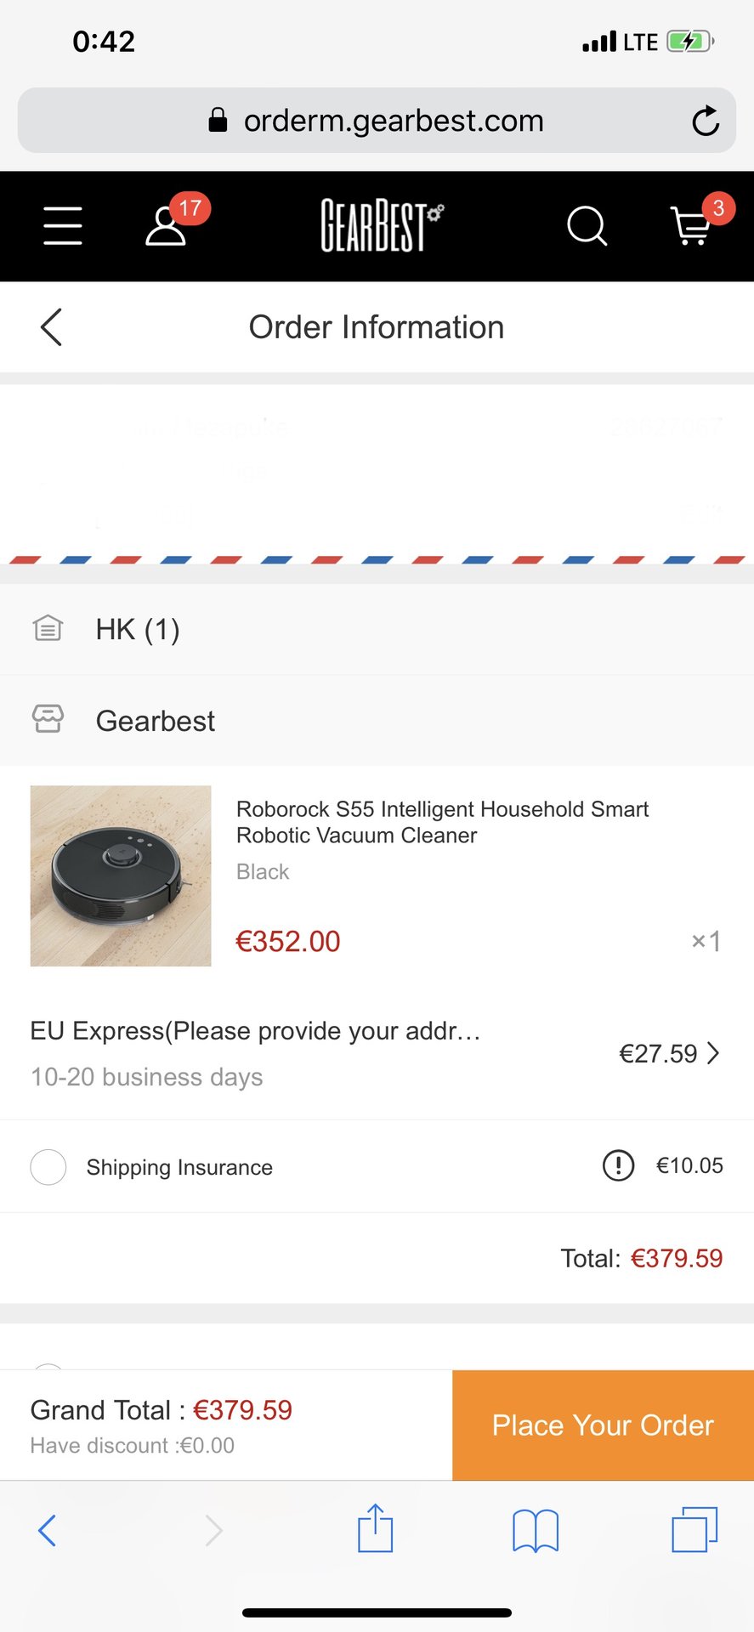The height and width of the screenshot is (1632, 754).
Task: Tap the €27.59 shipping cost chevron
Action: coord(713,1054)
